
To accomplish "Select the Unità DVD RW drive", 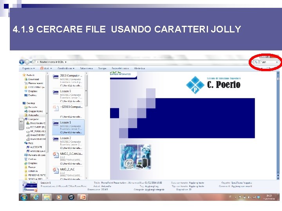I will [x=35, y=135].
